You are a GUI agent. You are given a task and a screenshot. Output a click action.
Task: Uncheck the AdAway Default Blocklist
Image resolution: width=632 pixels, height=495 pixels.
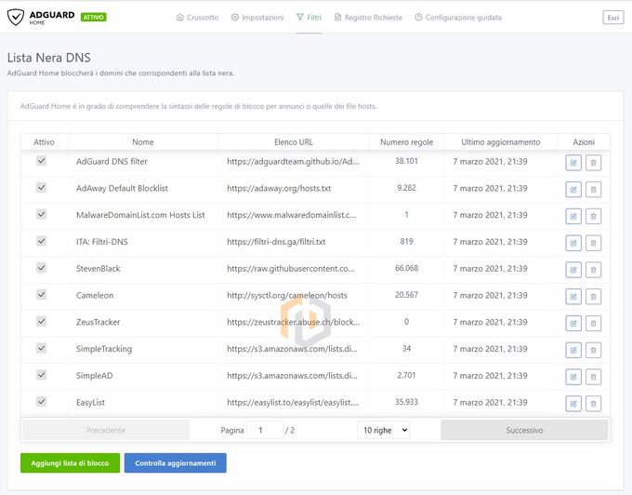[x=41, y=188]
